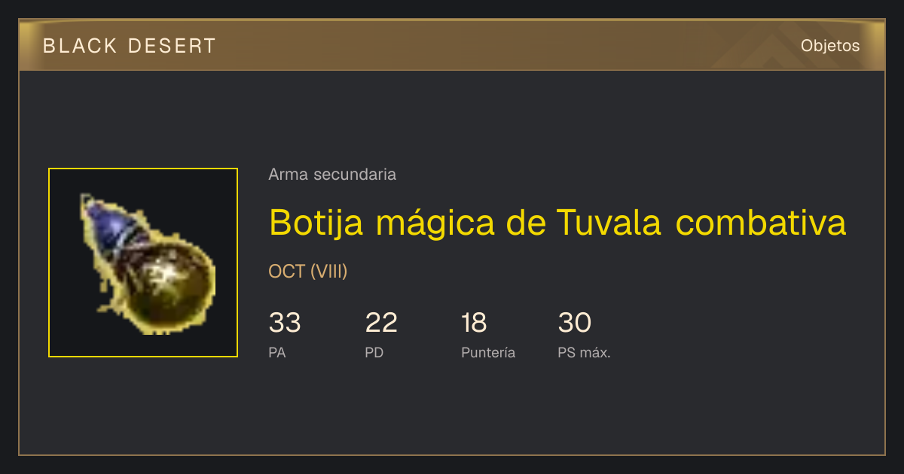Click the Puntería value 18
Screen dimensions: 904x474
click(x=474, y=323)
